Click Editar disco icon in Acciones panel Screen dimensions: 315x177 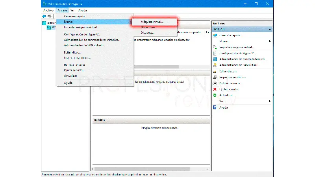coord(215,71)
